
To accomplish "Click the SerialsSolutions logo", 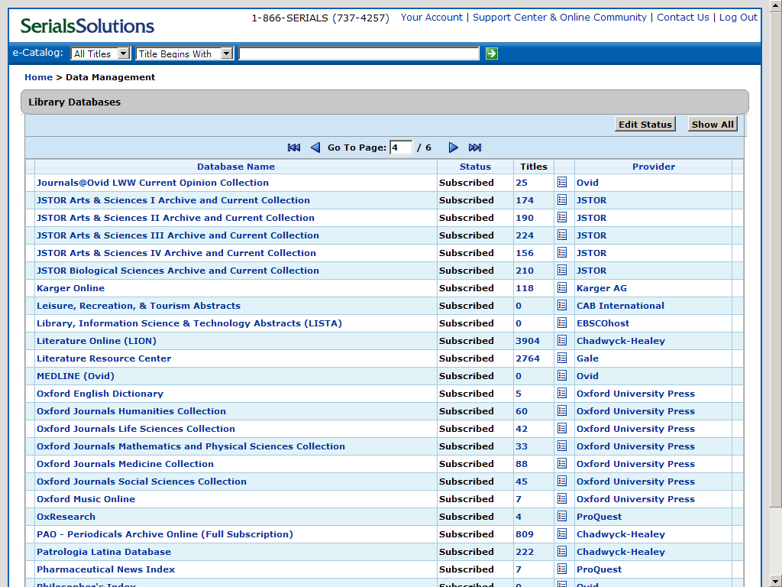I will tap(87, 26).
